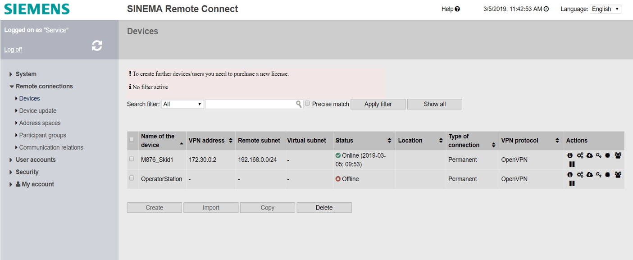Click the user icon beside My account
Image resolution: width=633 pixels, height=260 pixels.
[x=18, y=184]
